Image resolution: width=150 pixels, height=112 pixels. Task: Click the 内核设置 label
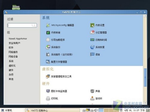[100, 25]
